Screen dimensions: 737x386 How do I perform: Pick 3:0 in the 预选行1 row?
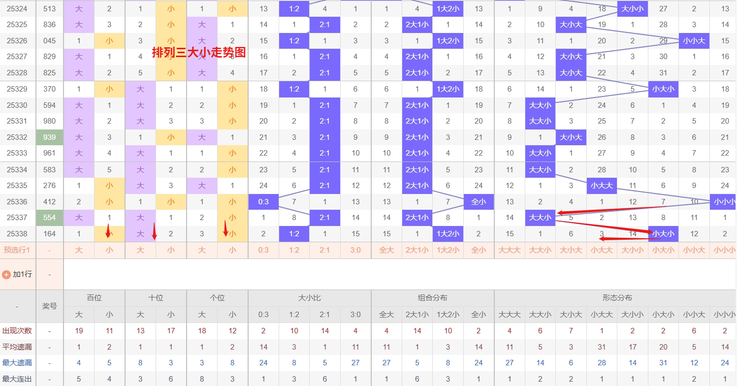point(355,250)
